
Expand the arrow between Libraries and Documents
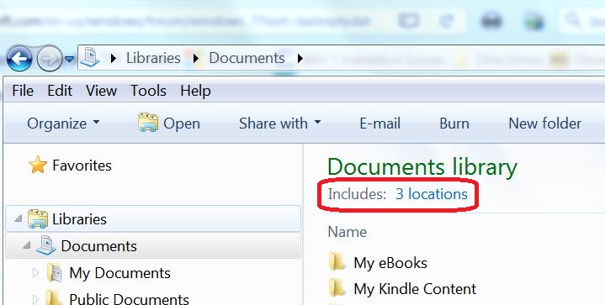click(x=196, y=59)
